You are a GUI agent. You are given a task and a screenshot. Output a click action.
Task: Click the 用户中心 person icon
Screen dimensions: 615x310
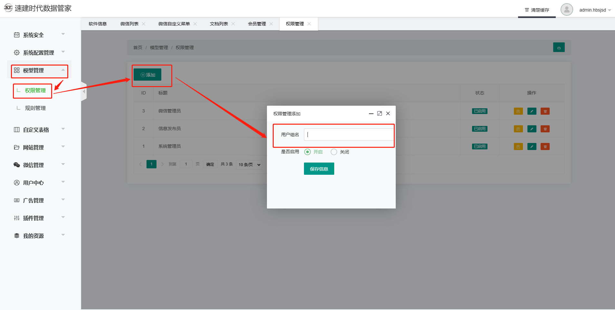17,182
